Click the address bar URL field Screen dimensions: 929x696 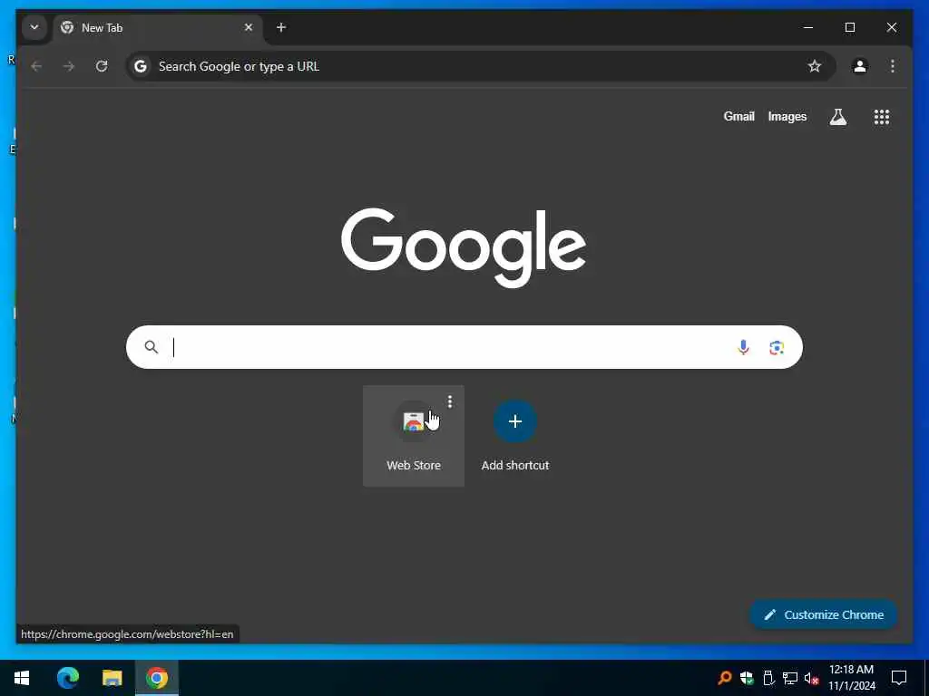(480, 66)
